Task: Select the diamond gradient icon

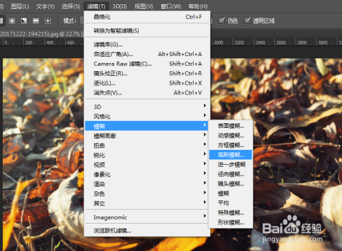Action: point(48,21)
